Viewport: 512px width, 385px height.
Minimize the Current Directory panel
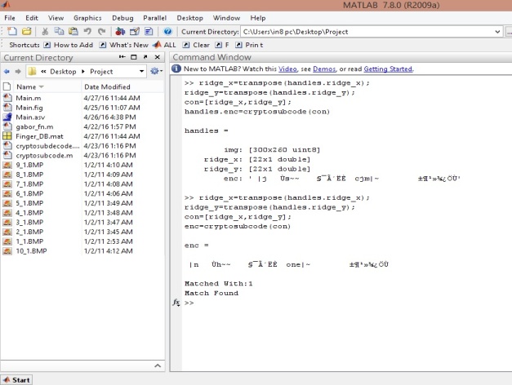click(x=122, y=57)
